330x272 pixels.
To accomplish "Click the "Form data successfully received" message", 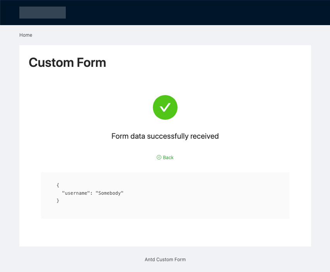I will (x=165, y=136).
